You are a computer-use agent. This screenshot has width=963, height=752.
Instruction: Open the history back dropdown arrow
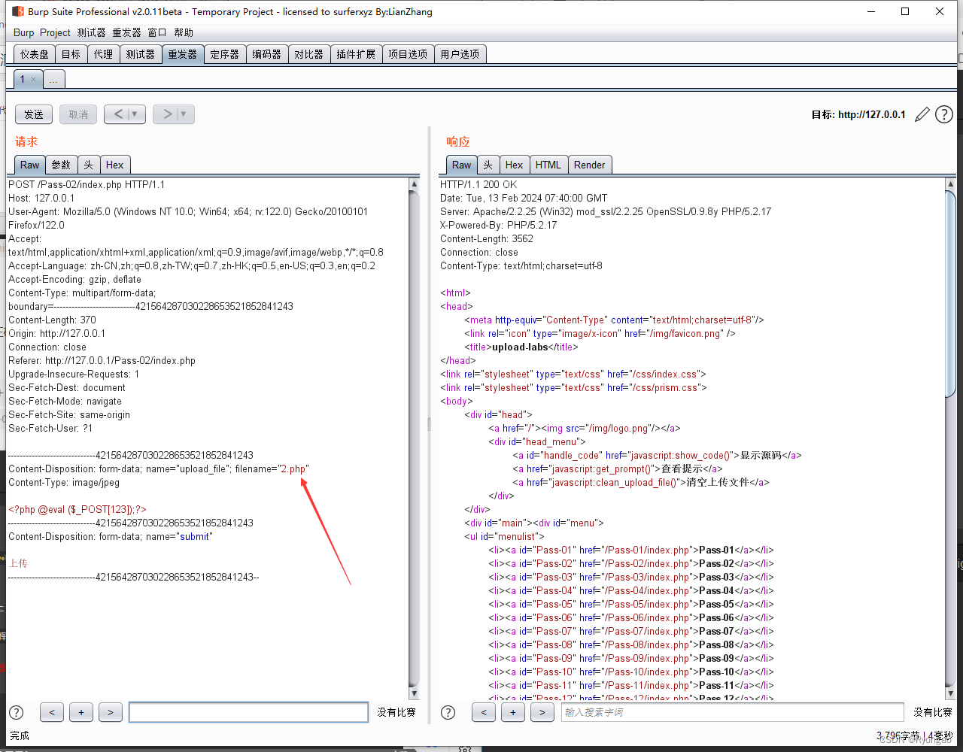[136, 114]
